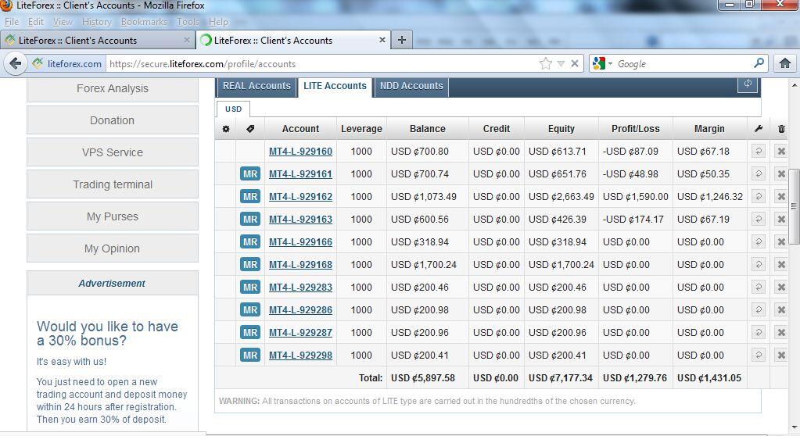Open the File menu

[11, 22]
